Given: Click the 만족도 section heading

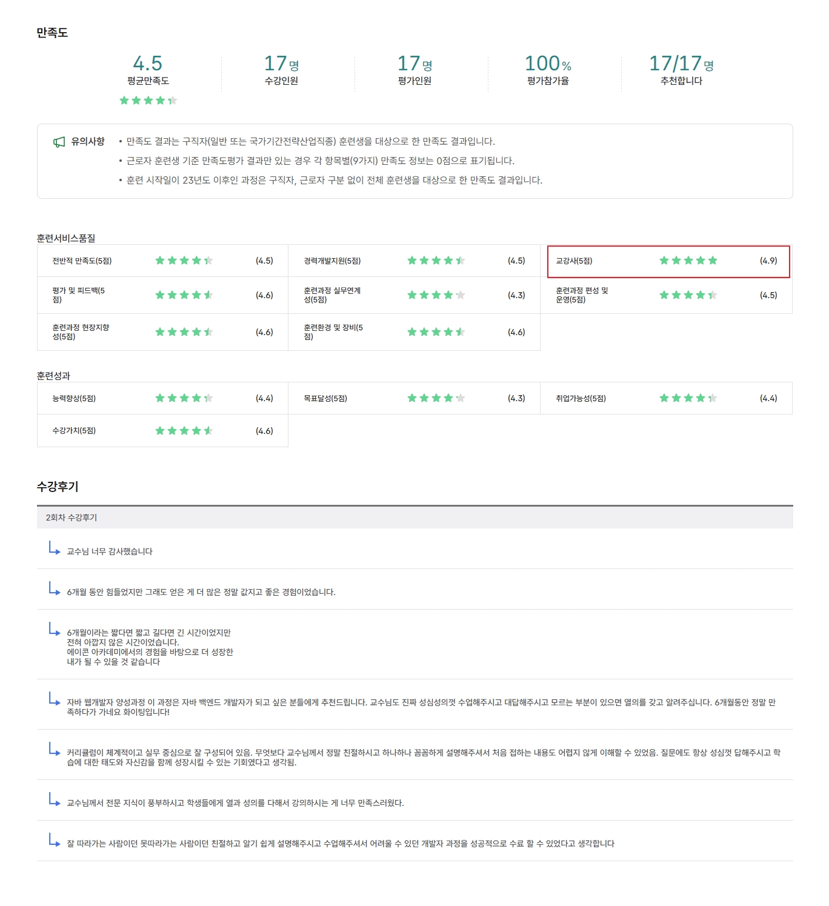Looking at the screenshot, I should coord(52,33).
